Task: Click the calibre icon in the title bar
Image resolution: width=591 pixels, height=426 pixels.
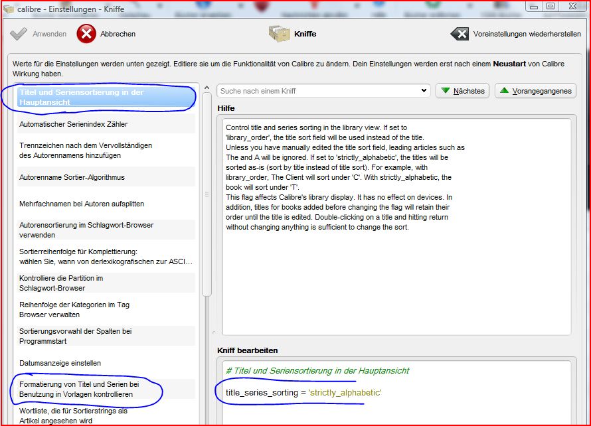Action: click(x=8, y=9)
